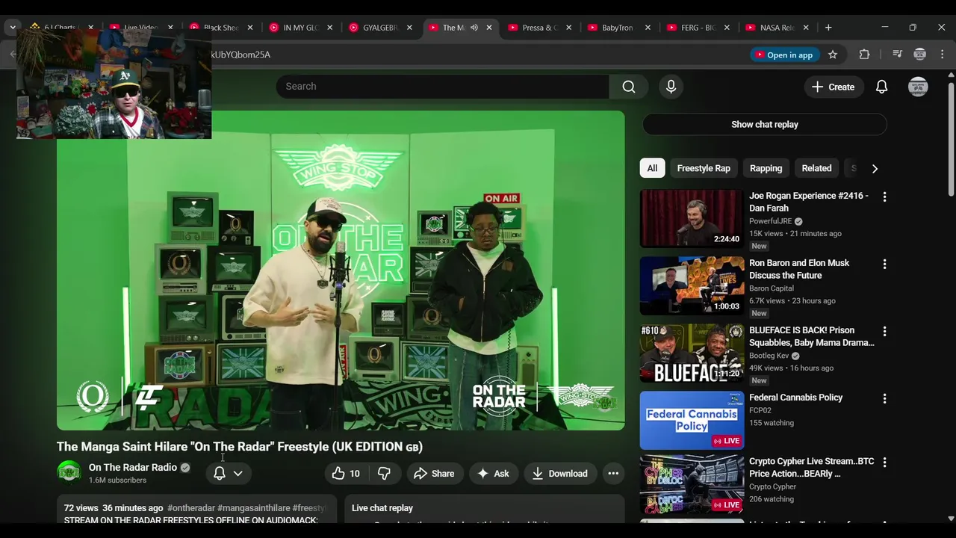Select the Related filter chip

coord(816,168)
